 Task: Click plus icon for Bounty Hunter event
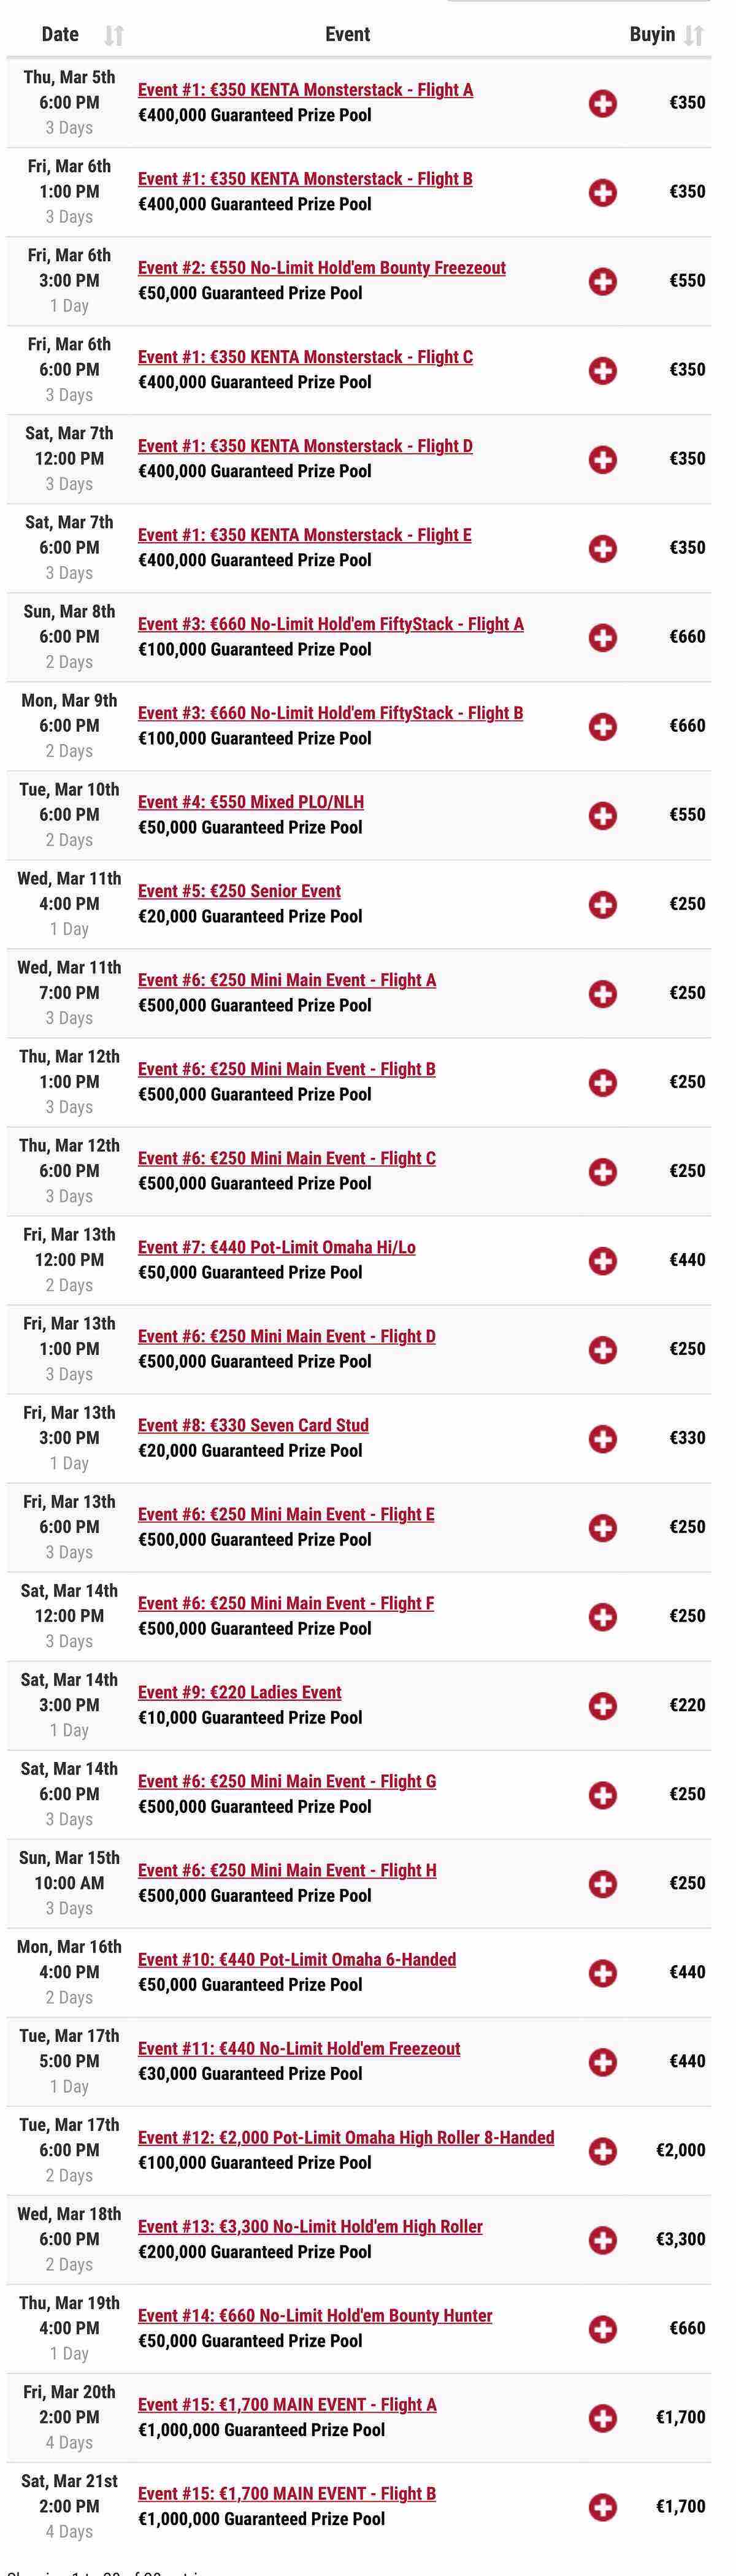coord(602,2328)
